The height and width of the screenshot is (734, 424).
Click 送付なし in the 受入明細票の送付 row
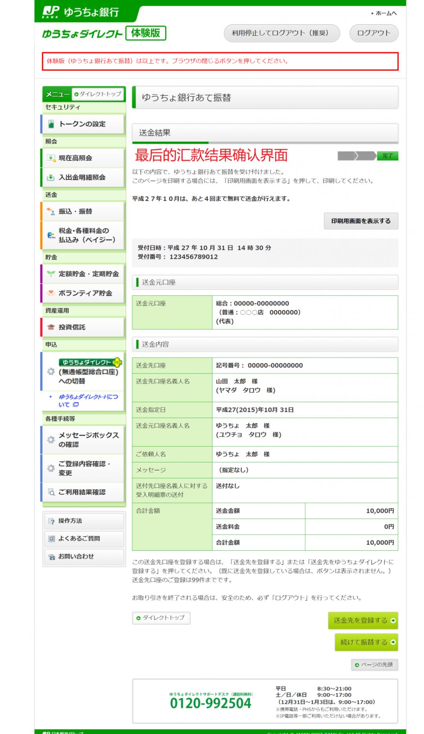point(227,486)
